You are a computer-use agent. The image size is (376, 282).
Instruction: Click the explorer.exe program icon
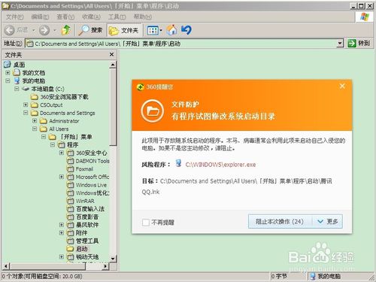point(178,163)
